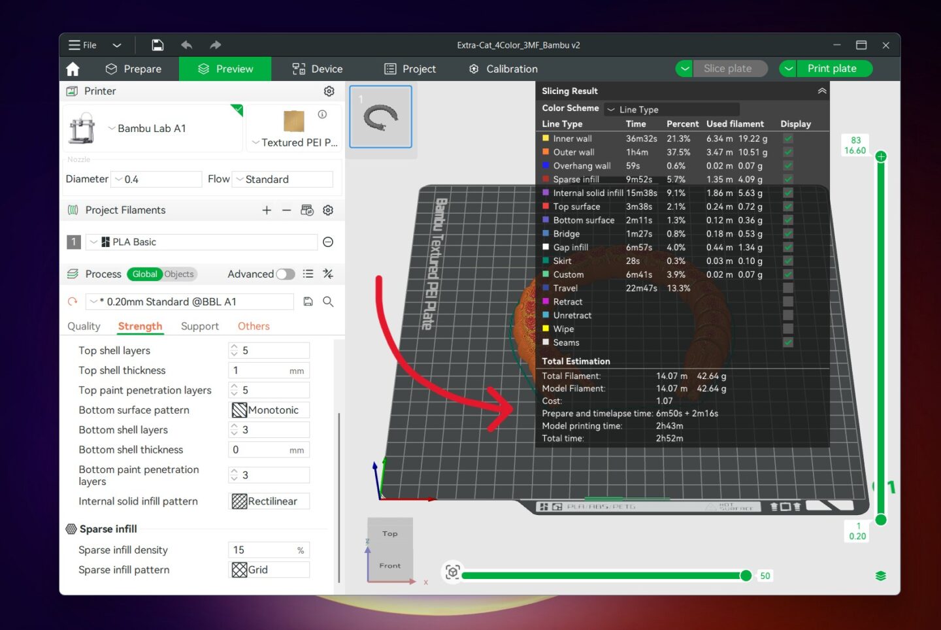Search process settings with the magnifier icon

tap(328, 301)
